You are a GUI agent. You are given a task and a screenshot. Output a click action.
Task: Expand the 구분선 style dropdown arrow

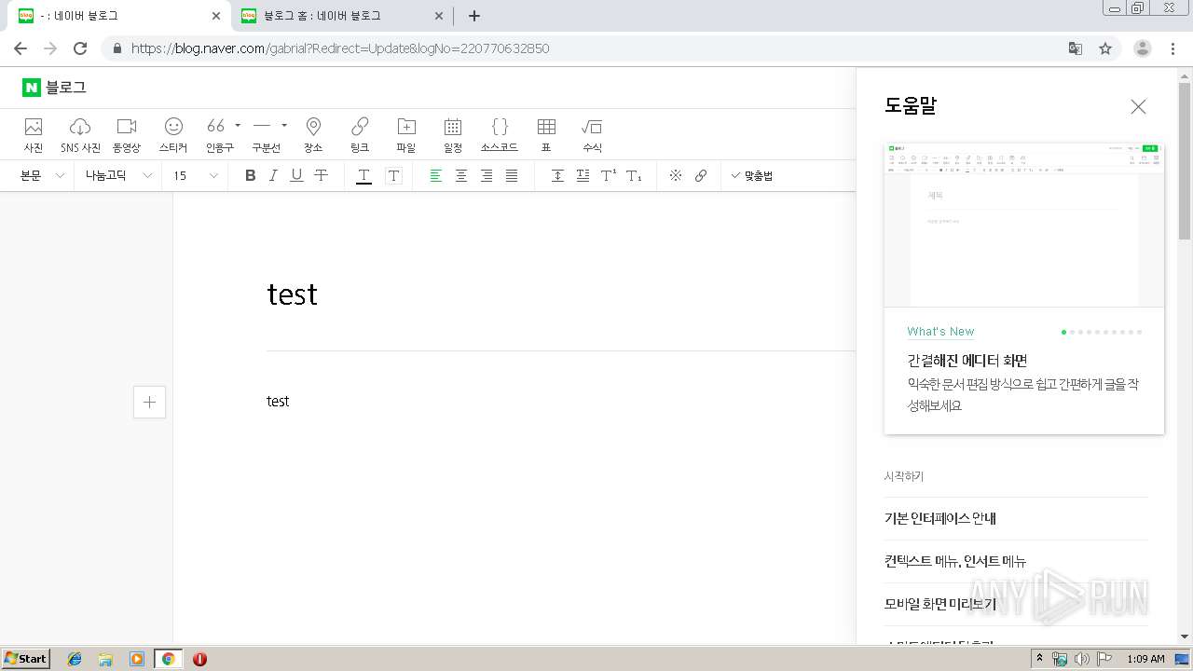click(x=284, y=125)
